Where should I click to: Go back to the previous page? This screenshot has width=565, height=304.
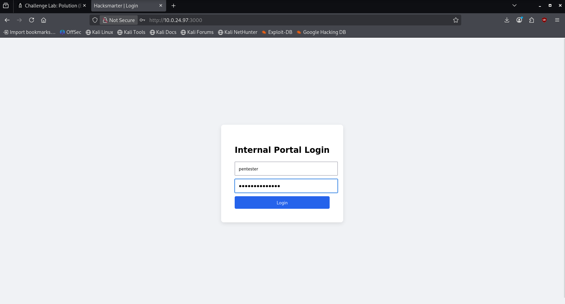coord(7,20)
